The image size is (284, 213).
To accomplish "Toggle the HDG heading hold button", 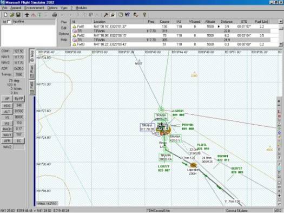I will click(x=7, y=106).
